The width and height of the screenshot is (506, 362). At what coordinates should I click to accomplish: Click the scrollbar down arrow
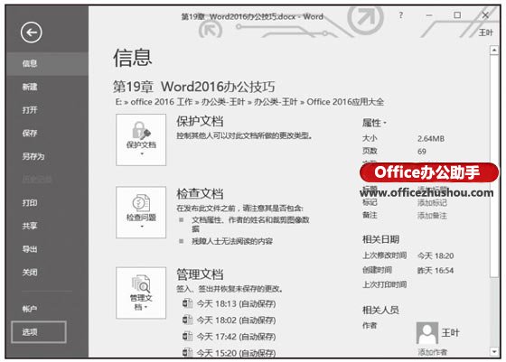point(494,351)
